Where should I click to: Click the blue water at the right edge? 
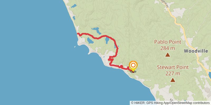[x=210, y=75]
